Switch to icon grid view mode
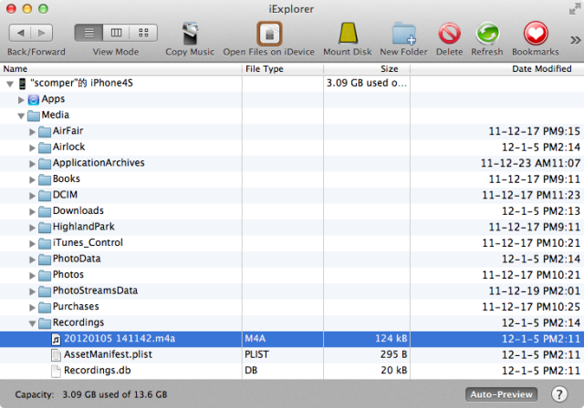The image size is (584, 408). [143, 33]
